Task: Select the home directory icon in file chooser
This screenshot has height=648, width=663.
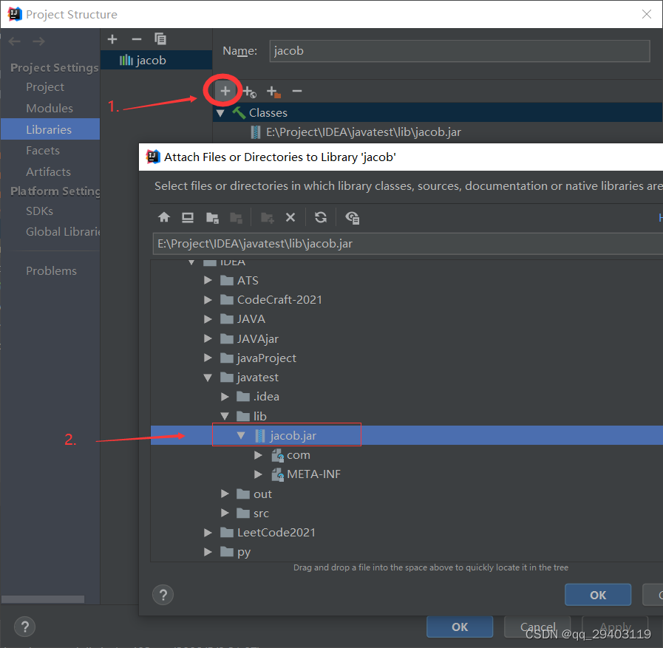Action: pyautogui.click(x=163, y=216)
